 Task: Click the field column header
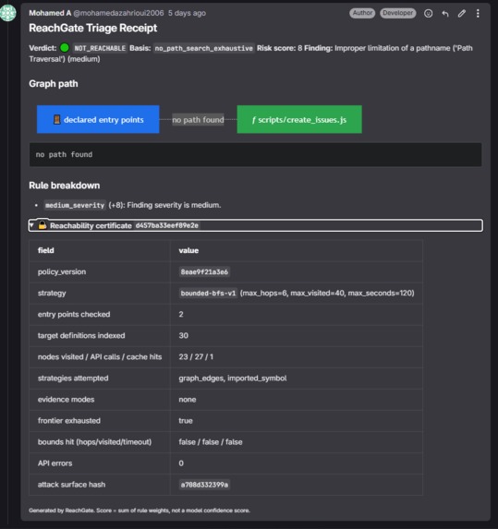[100, 250]
